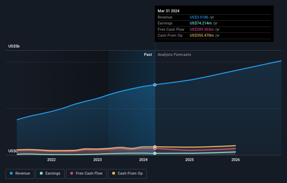Click the Past section label
Screen dimensions: 287x183
tap(148, 55)
